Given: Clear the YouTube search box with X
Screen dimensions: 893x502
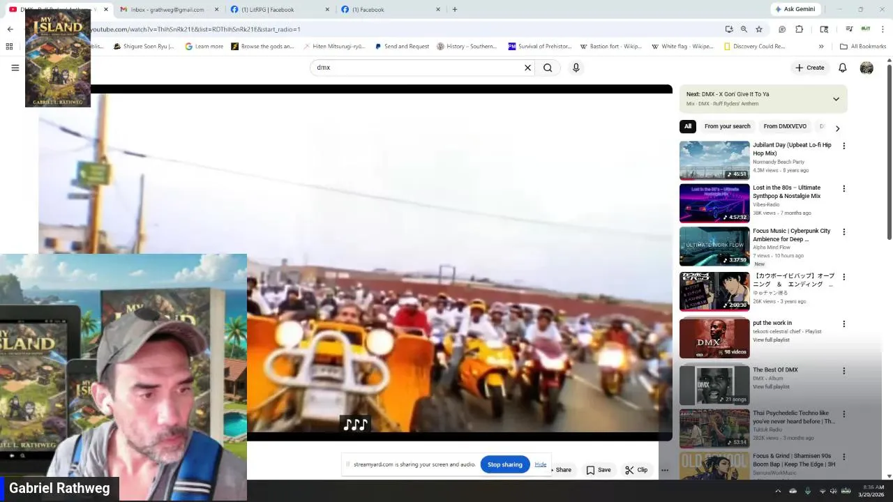Looking at the screenshot, I should point(527,68).
